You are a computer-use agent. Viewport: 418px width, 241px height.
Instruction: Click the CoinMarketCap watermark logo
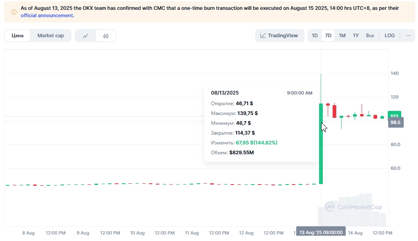pos(353,207)
